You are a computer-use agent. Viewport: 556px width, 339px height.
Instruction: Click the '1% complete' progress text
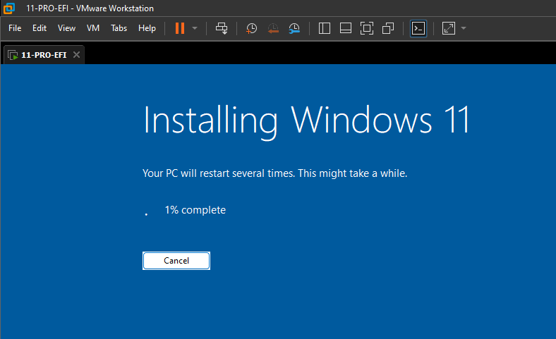tap(195, 210)
